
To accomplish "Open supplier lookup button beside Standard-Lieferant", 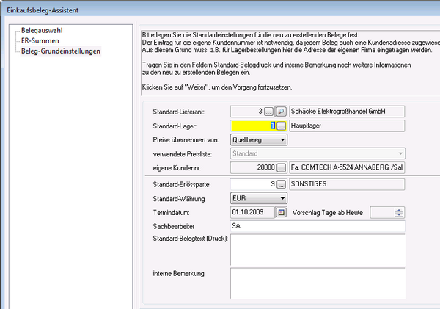I will tap(268, 112).
